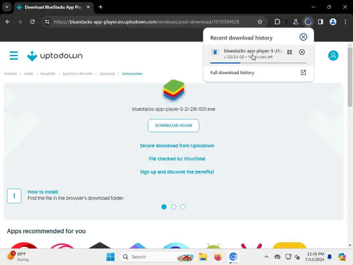Open File Explorer from taskbar
The image size is (353, 265).
(203, 257)
